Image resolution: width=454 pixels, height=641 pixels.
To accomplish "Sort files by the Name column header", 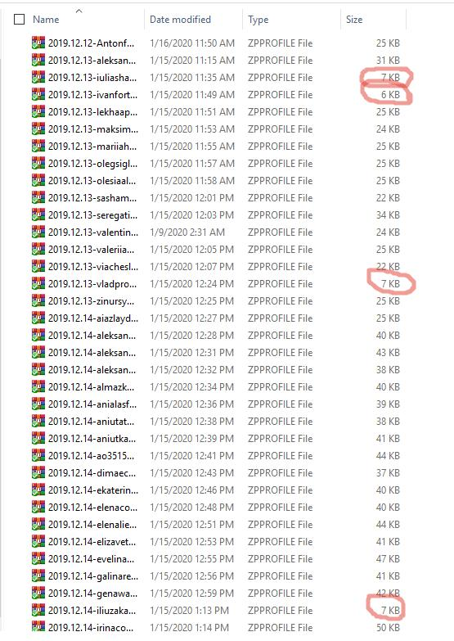I will [x=46, y=19].
